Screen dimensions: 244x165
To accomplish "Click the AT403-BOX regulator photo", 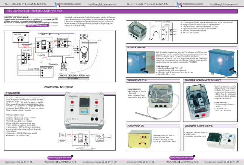I will coord(84,111).
